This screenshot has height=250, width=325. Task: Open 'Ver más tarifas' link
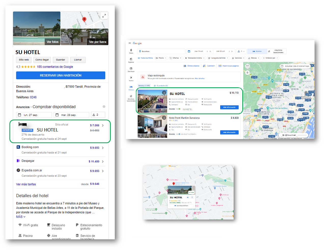(x=26, y=184)
